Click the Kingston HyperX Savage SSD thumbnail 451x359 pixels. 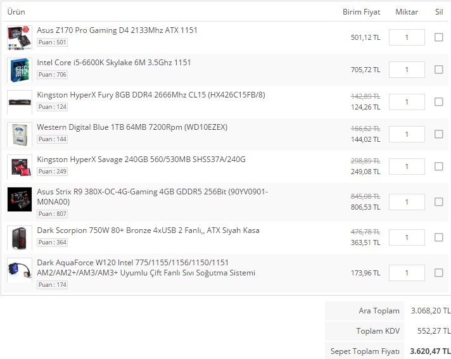tap(20, 167)
